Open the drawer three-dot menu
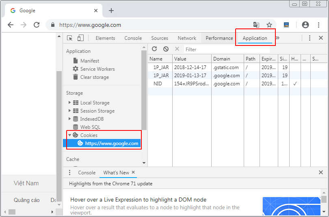Viewport: 329px width, 217px height. (x=69, y=173)
